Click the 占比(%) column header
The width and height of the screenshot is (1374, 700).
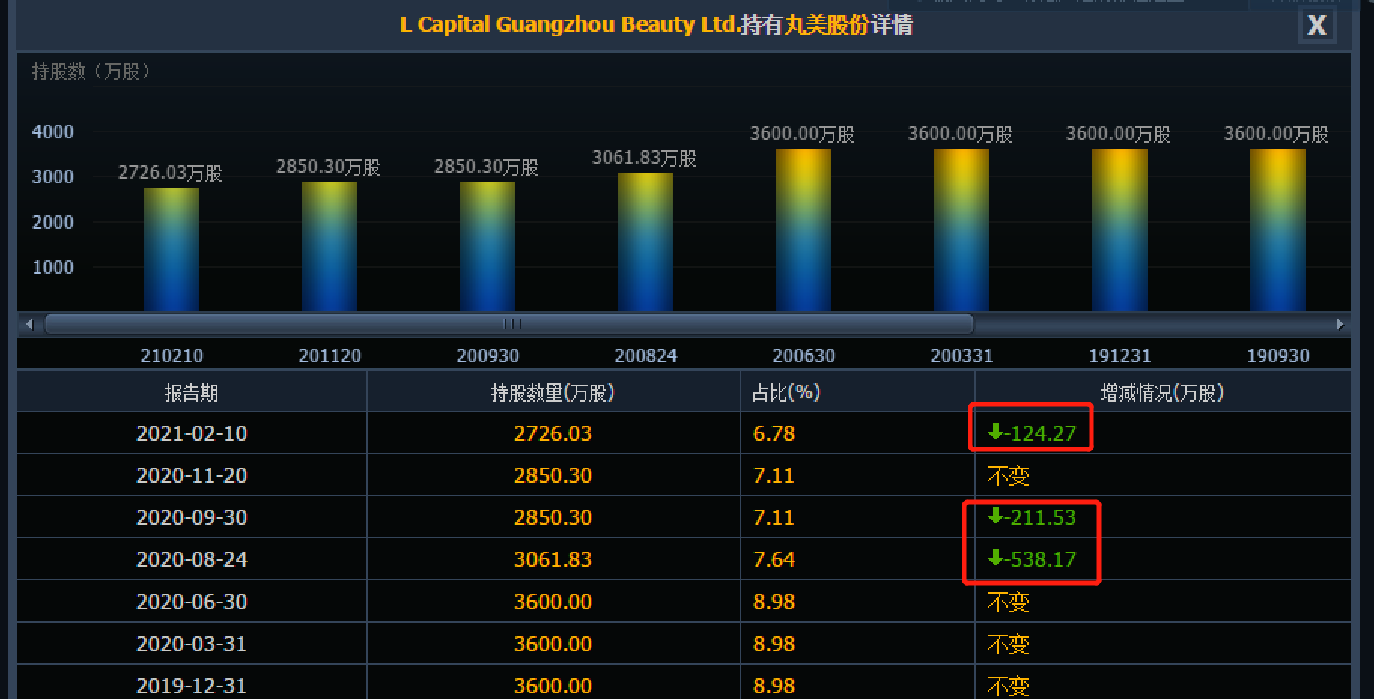point(858,392)
